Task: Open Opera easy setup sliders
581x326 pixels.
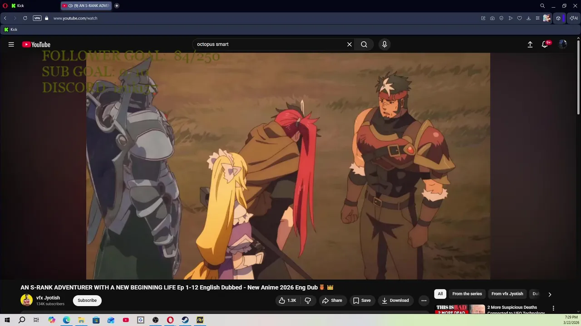Action: click(x=537, y=18)
